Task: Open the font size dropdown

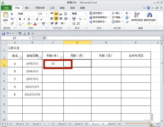Action: pos(46,14)
